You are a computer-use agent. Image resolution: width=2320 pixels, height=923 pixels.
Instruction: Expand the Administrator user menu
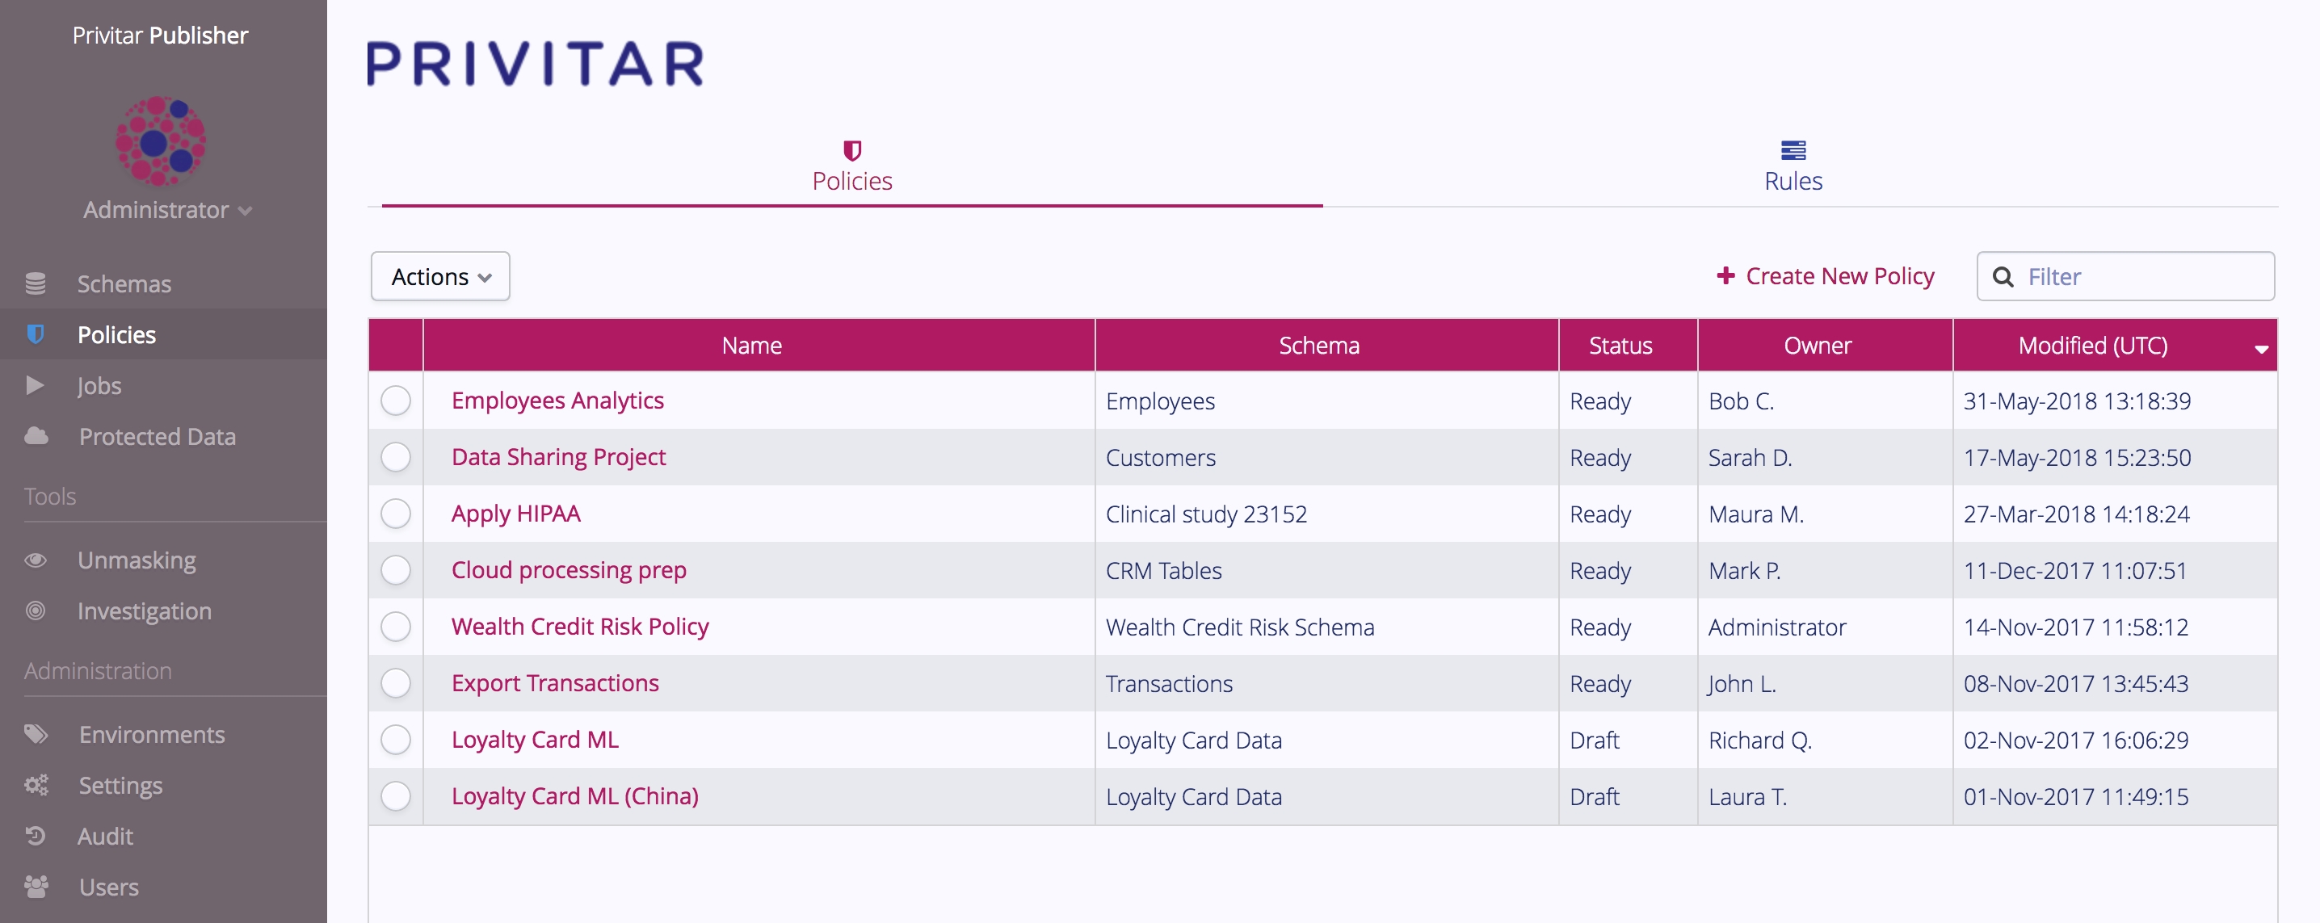pos(167,210)
